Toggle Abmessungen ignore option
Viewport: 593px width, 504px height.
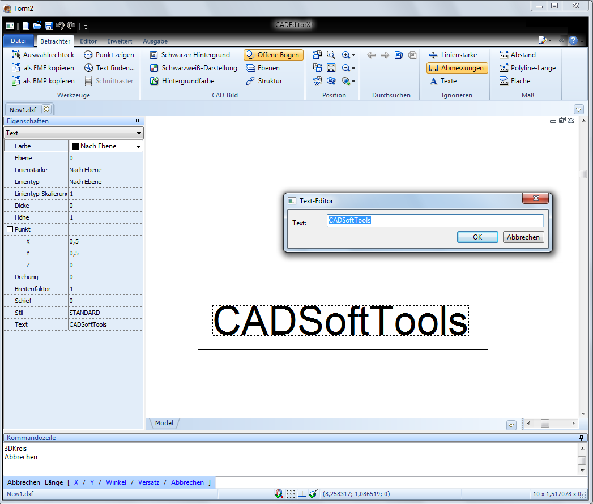[457, 68]
